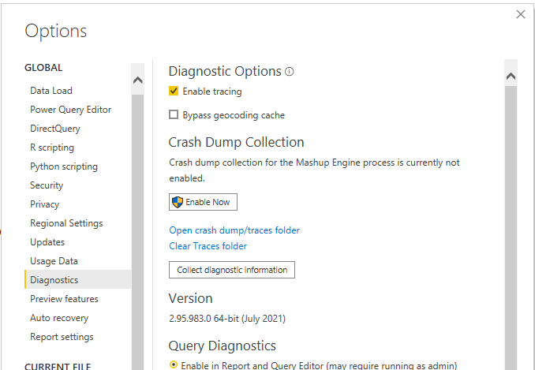Check Bypass geocoding cache
Viewport: 535px width, 370px height.
tap(174, 114)
